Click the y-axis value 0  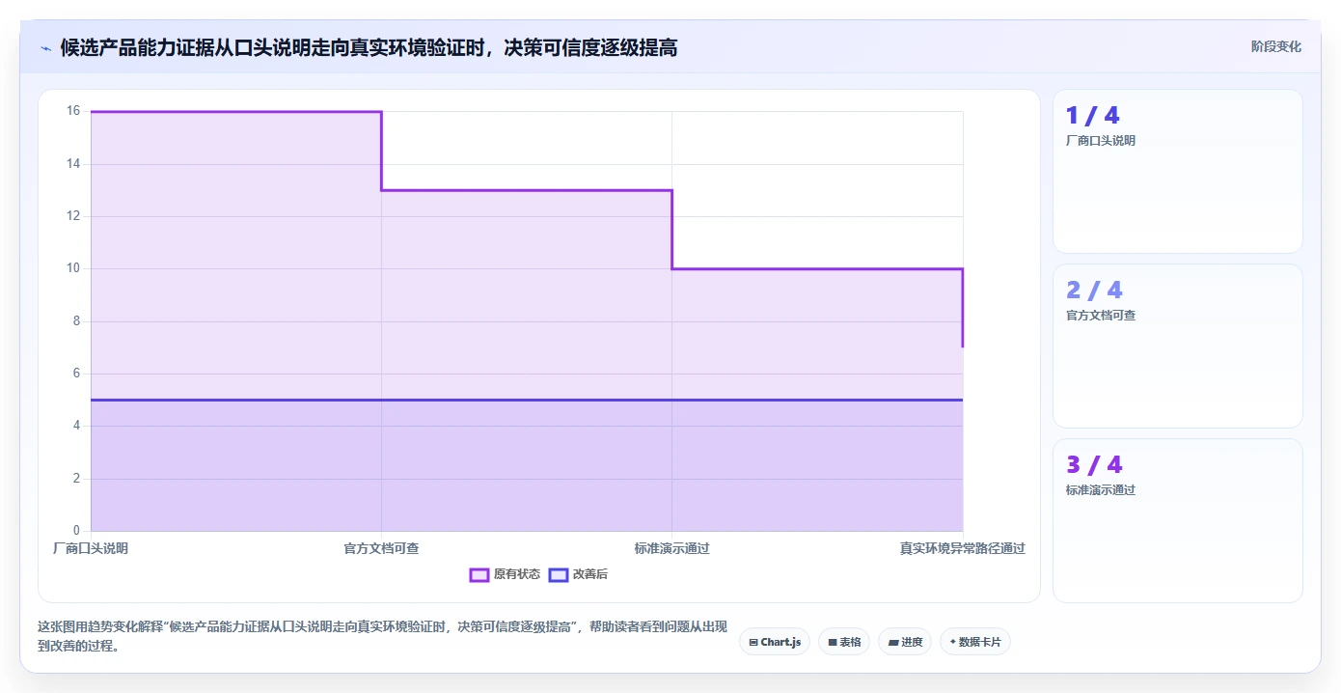(x=77, y=531)
